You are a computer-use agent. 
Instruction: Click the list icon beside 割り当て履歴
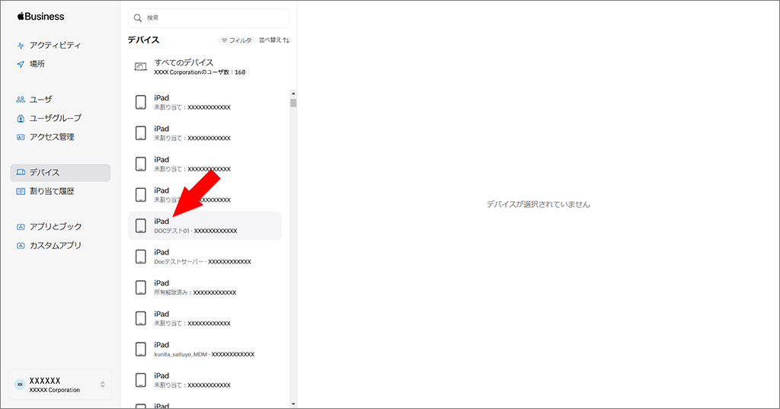point(21,192)
